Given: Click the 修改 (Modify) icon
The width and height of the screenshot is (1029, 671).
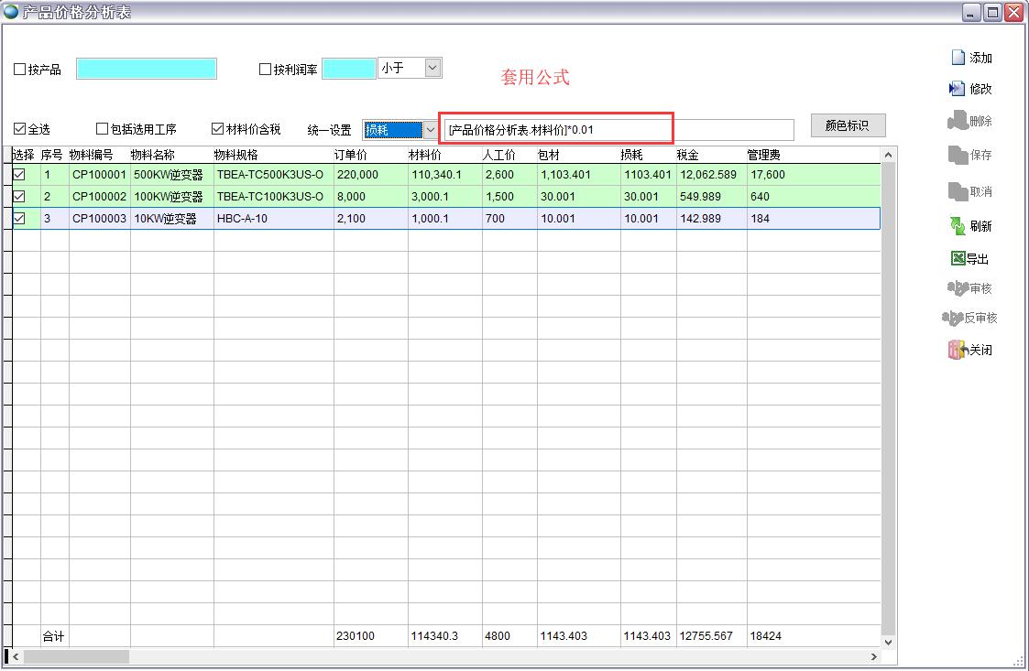Looking at the screenshot, I should (x=958, y=89).
